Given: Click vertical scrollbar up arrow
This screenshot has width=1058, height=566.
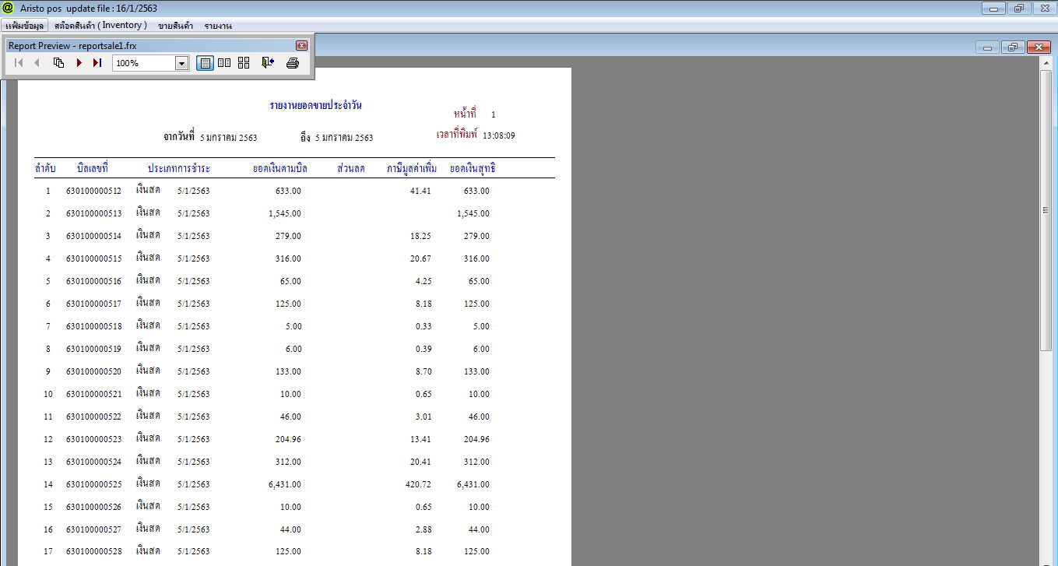Looking at the screenshot, I should click(x=1046, y=63).
